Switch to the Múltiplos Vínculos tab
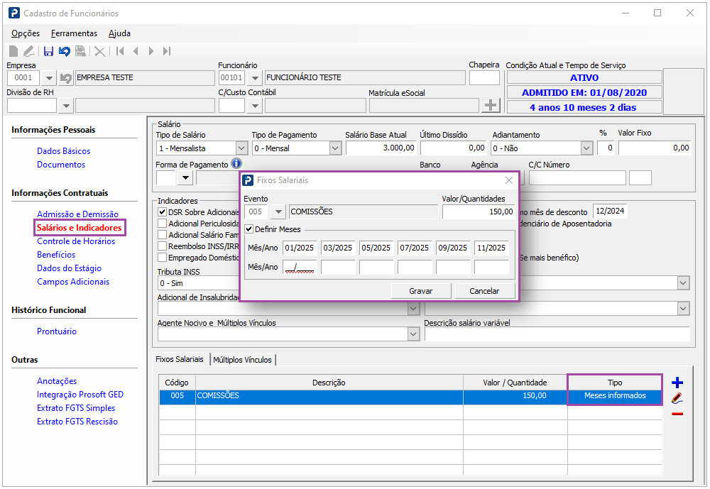Screen dimensions: 710x489 242,360
